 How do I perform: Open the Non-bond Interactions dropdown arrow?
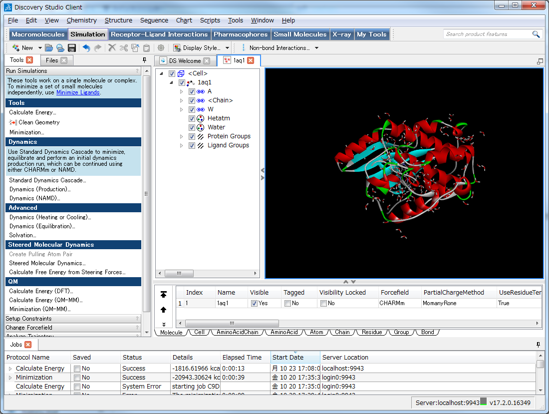point(316,48)
